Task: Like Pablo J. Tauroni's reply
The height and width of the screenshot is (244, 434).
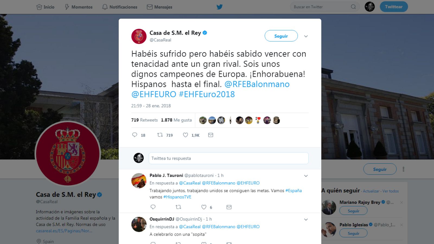Action: pos(204,207)
